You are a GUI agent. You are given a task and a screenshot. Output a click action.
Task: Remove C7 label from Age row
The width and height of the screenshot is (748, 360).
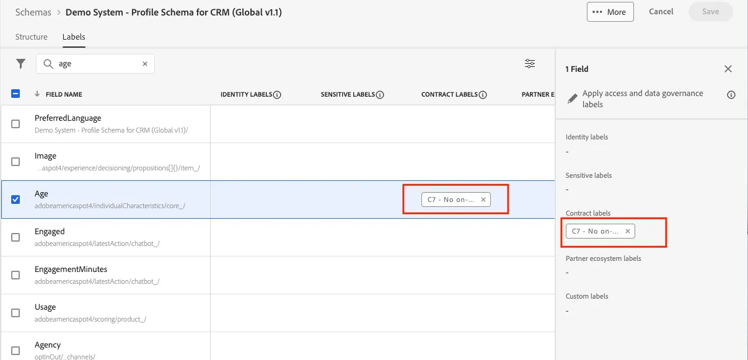(x=483, y=200)
